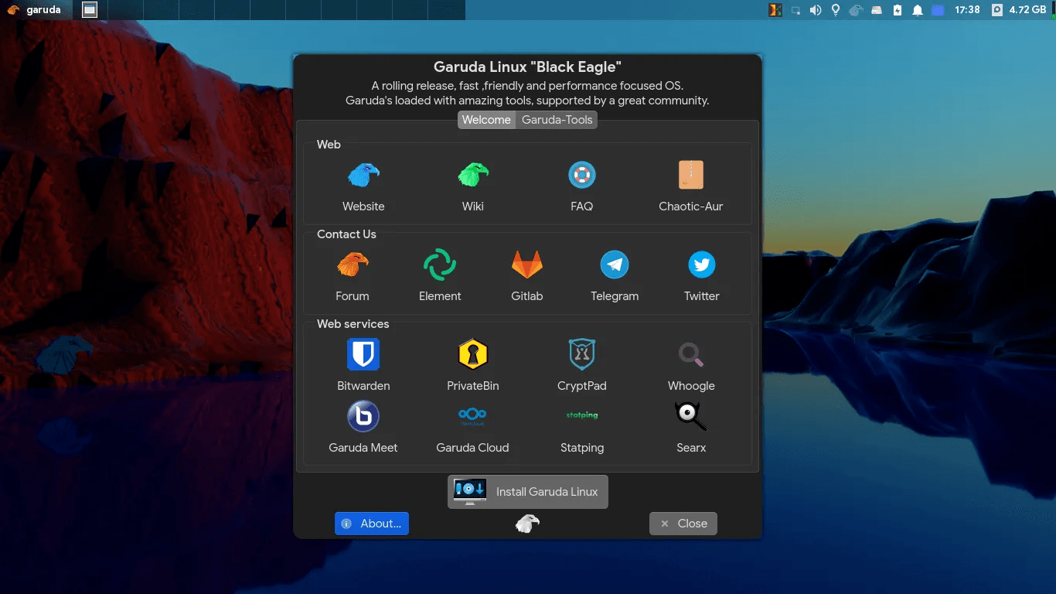
Task: Click the "CryptPad" label
Action: (582, 386)
